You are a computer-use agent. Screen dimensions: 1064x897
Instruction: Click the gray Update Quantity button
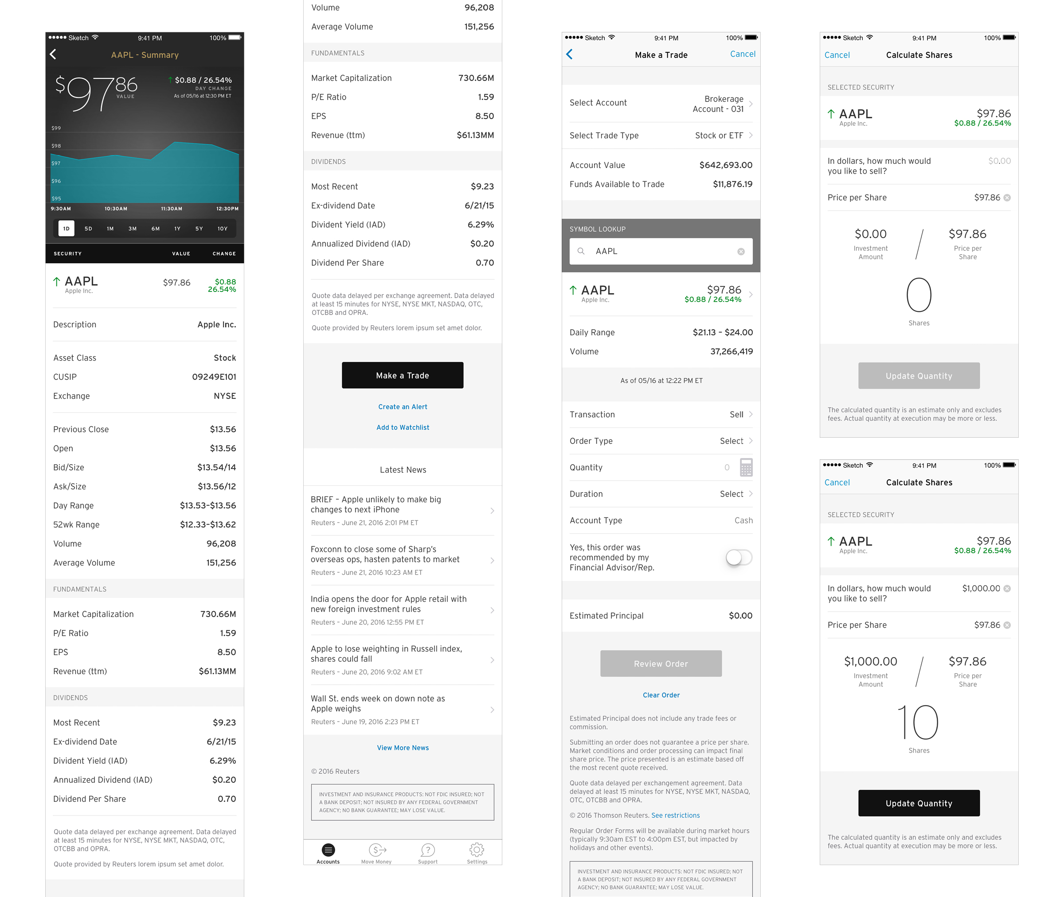919,376
